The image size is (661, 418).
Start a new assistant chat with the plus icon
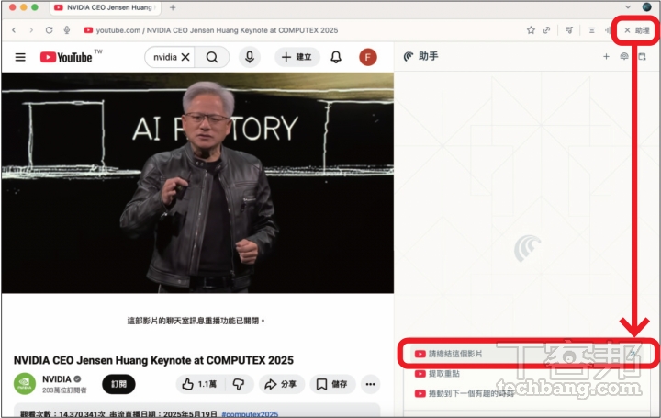606,56
